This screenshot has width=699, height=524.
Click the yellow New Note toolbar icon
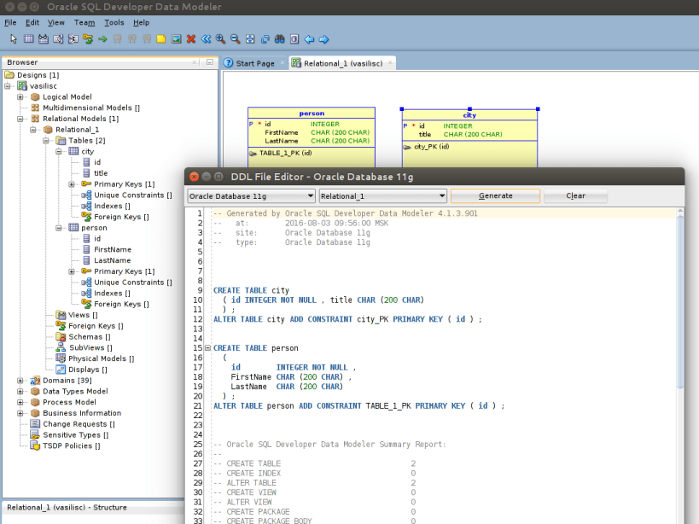[160, 39]
